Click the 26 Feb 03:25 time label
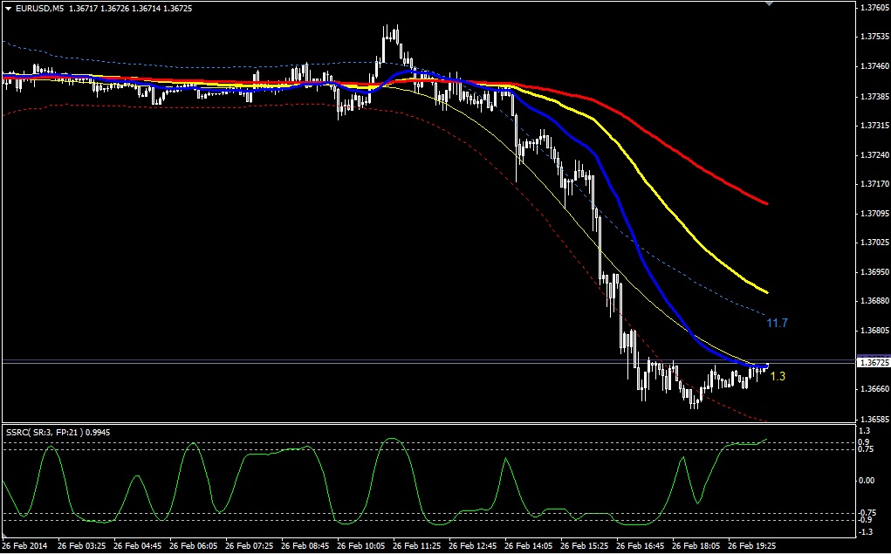891x554 pixels. coord(81,546)
